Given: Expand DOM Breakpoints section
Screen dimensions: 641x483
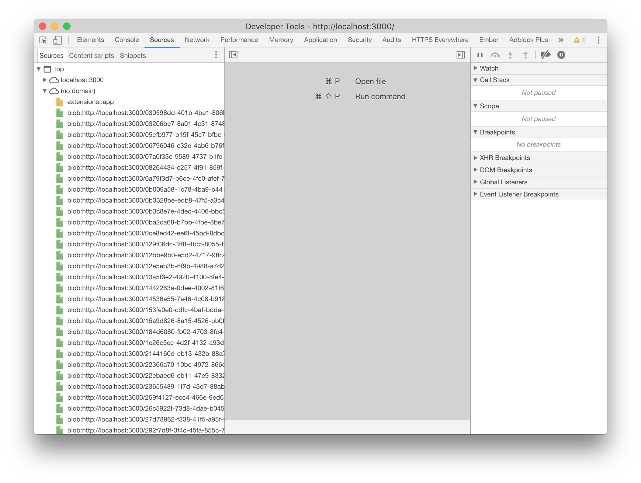Looking at the screenshot, I should [475, 170].
